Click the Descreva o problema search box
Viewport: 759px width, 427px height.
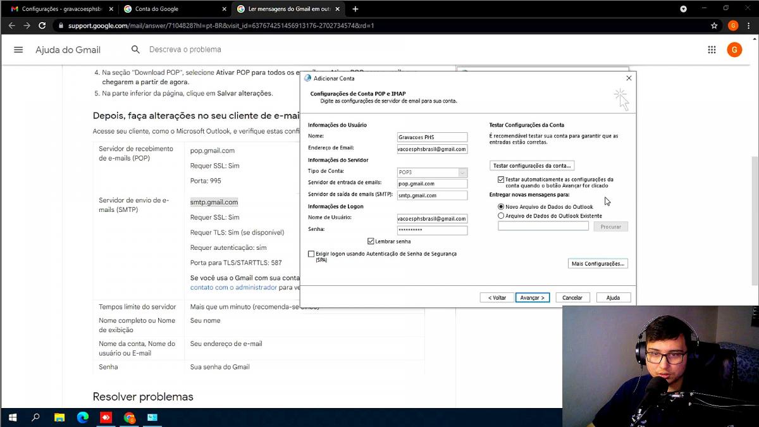pyautogui.click(x=185, y=49)
